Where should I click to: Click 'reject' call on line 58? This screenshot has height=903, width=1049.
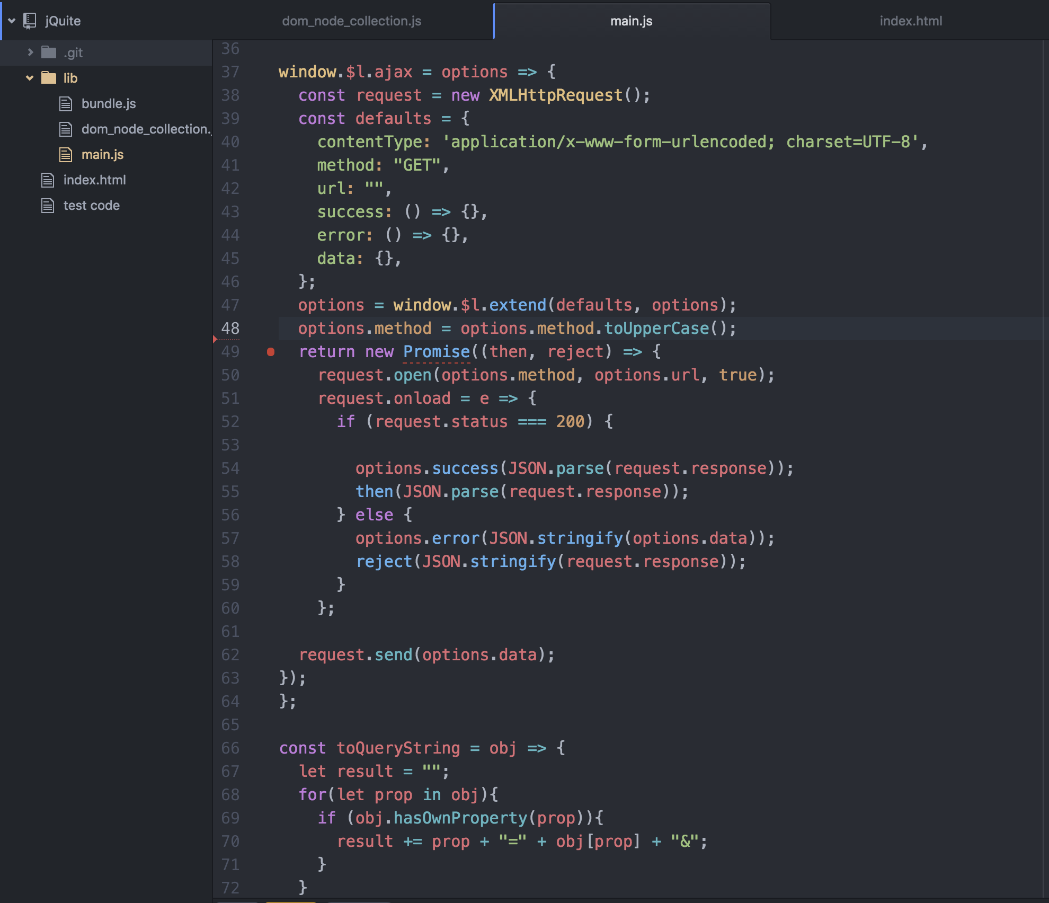pos(384,562)
